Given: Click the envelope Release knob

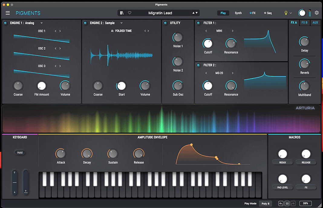Looking at the screenshot, I should coord(139,154).
